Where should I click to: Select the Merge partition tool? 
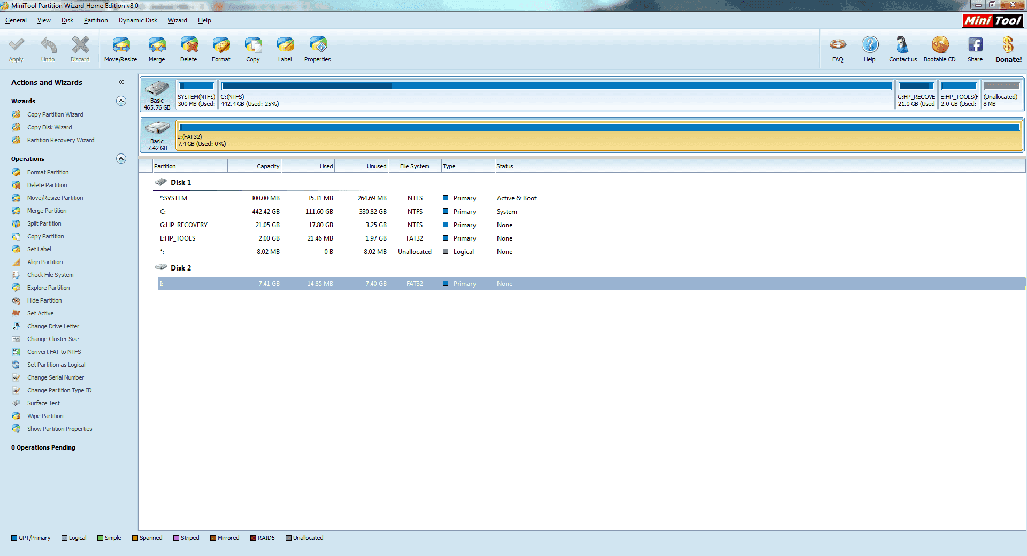coord(157,49)
